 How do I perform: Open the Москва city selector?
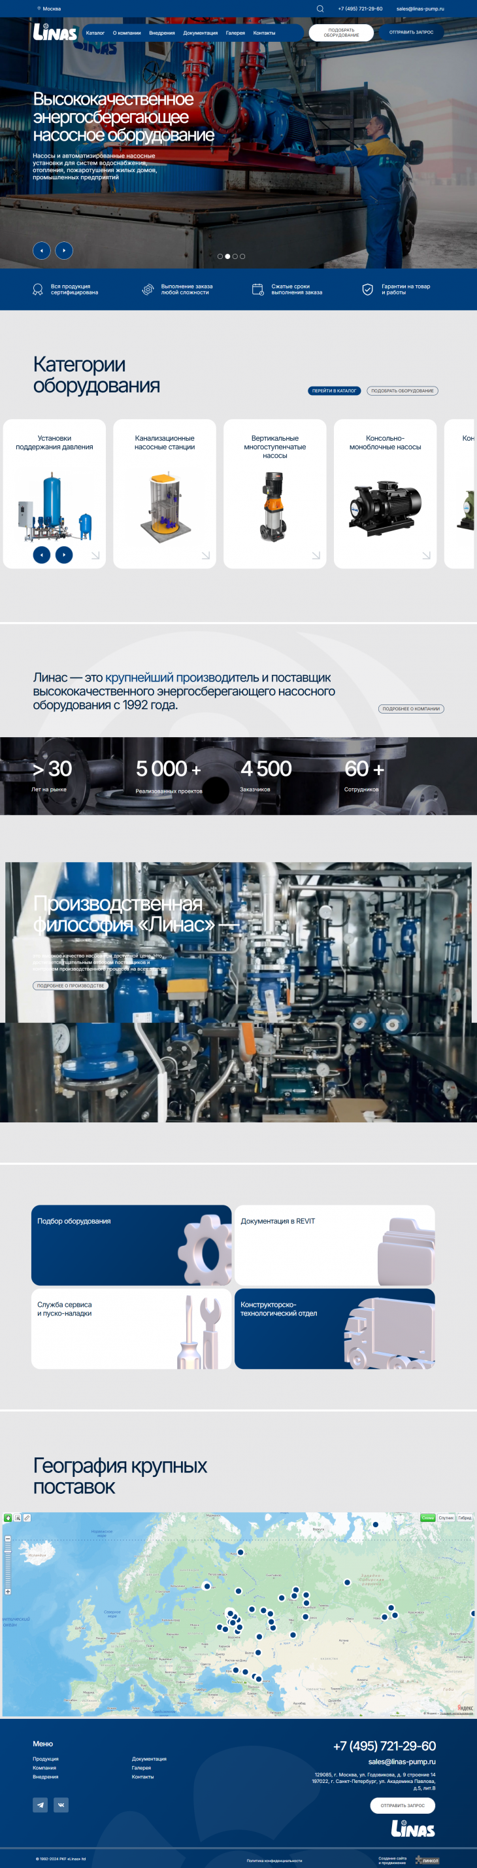49,9
